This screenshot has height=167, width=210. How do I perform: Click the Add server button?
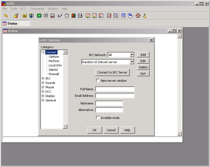pyautogui.click(x=143, y=55)
